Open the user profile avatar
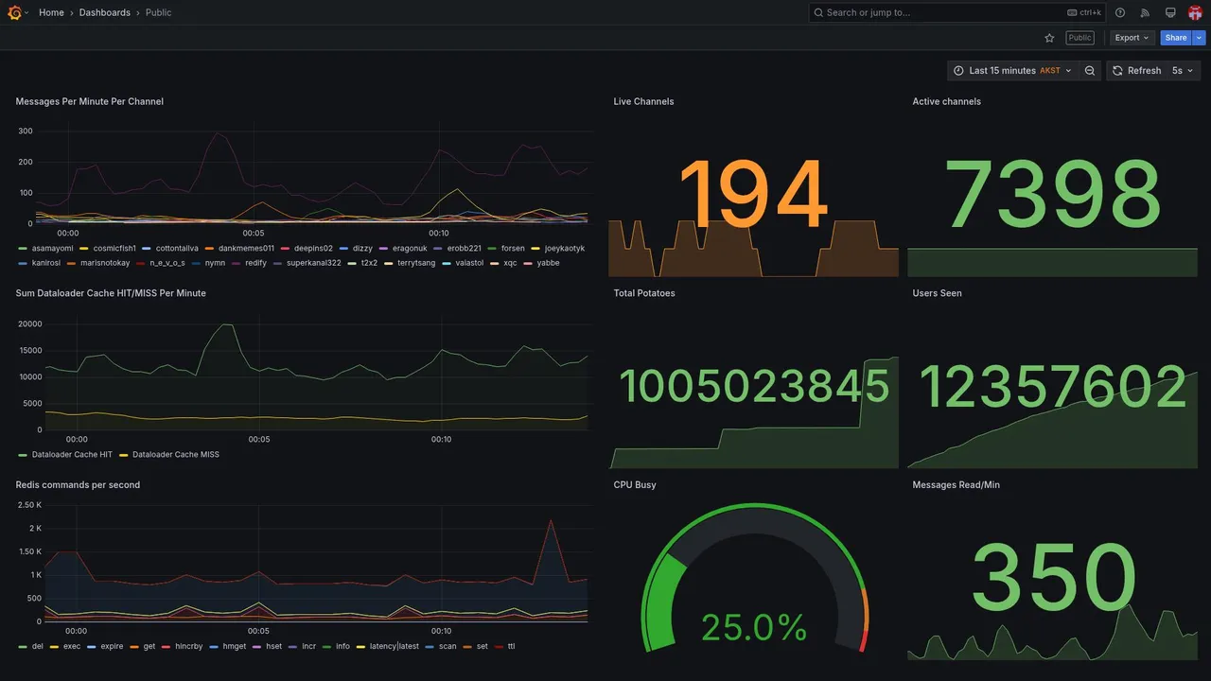The height and width of the screenshot is (681, 1211). tap(1195, 12)
